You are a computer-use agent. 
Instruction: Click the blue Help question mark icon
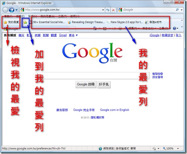tap(175, 29)
